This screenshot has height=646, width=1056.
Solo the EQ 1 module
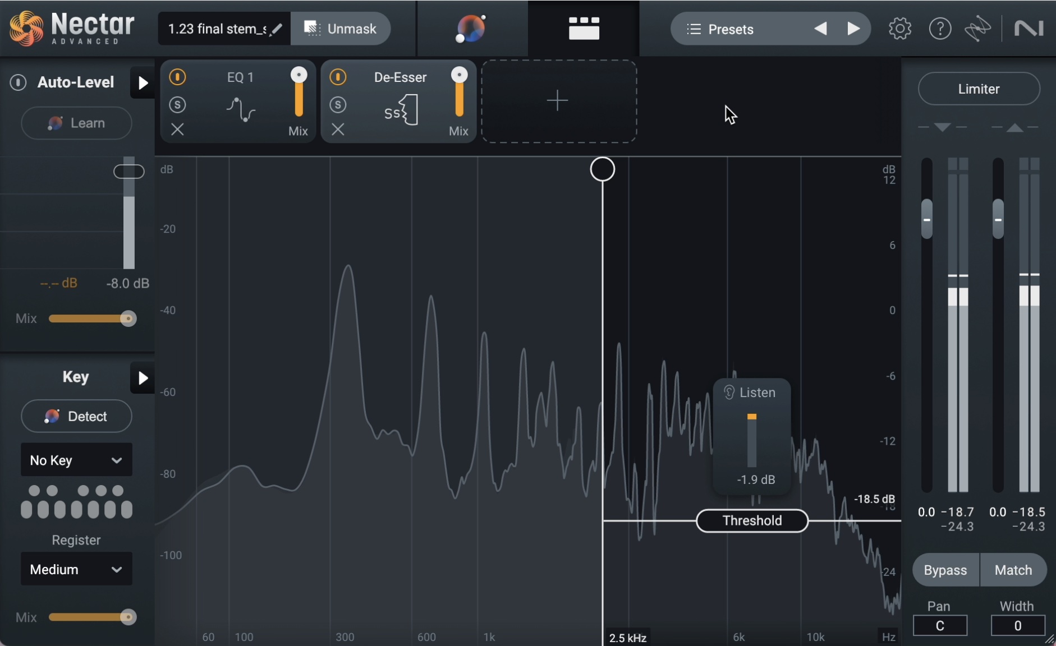coord(177,105)
